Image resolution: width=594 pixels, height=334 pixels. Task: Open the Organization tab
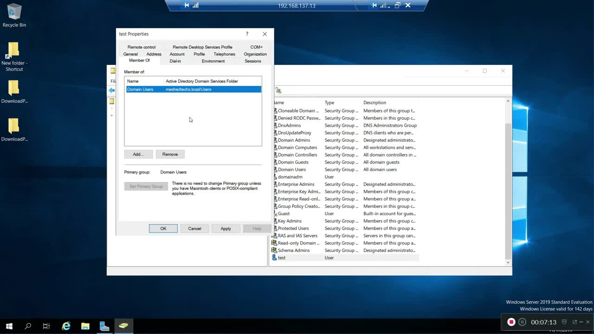pos(255,54)
